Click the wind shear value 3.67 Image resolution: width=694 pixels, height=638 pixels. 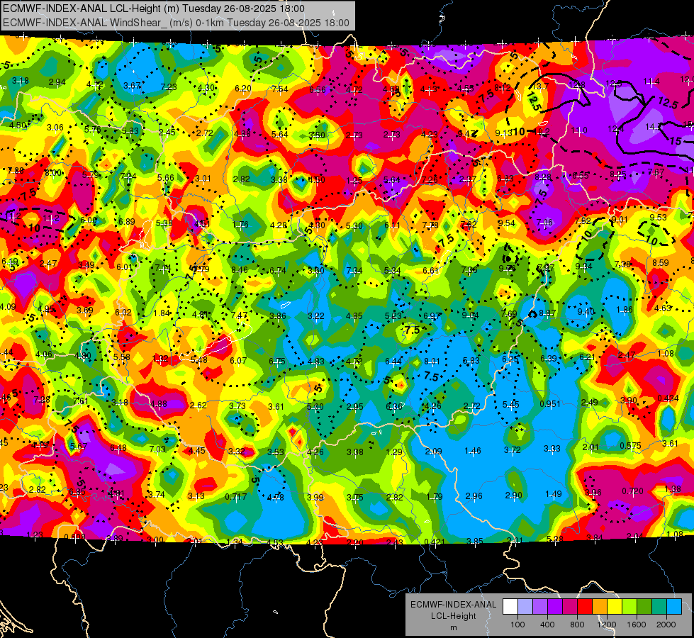132,86
